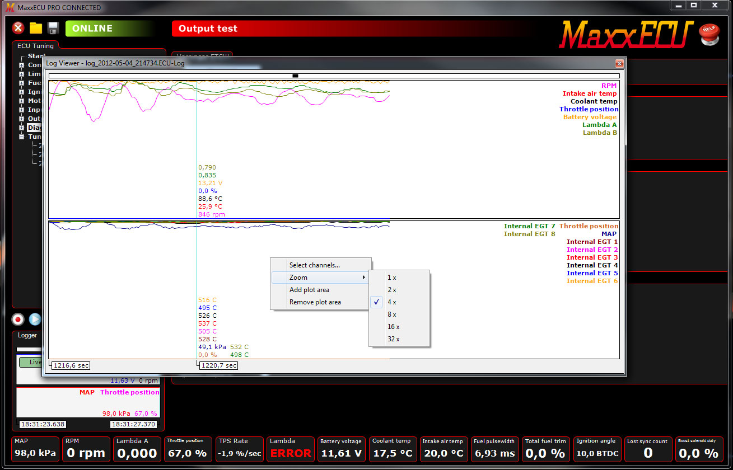Click the 49,1 kPa cursor value
This screenshot has width=733, height=470.
click(212, 347)
